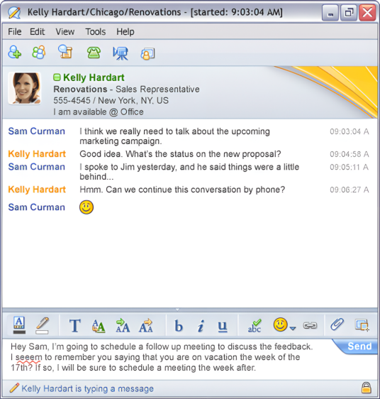Toggle italic text formatting

click(x=201, y=326)
